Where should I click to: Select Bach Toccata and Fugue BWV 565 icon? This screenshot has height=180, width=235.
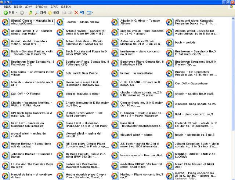[60, 53]
